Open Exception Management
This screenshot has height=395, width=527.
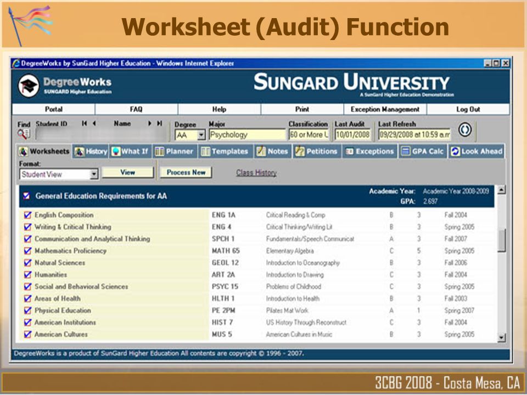pos(385,109)
